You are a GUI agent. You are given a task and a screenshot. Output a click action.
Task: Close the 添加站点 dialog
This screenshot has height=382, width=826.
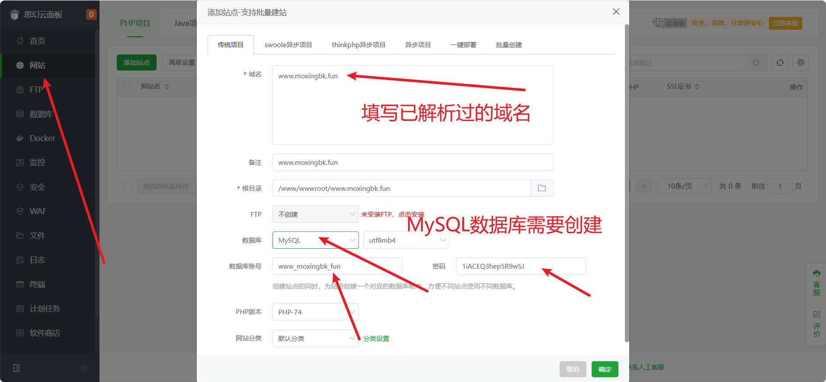coord(616,12)
